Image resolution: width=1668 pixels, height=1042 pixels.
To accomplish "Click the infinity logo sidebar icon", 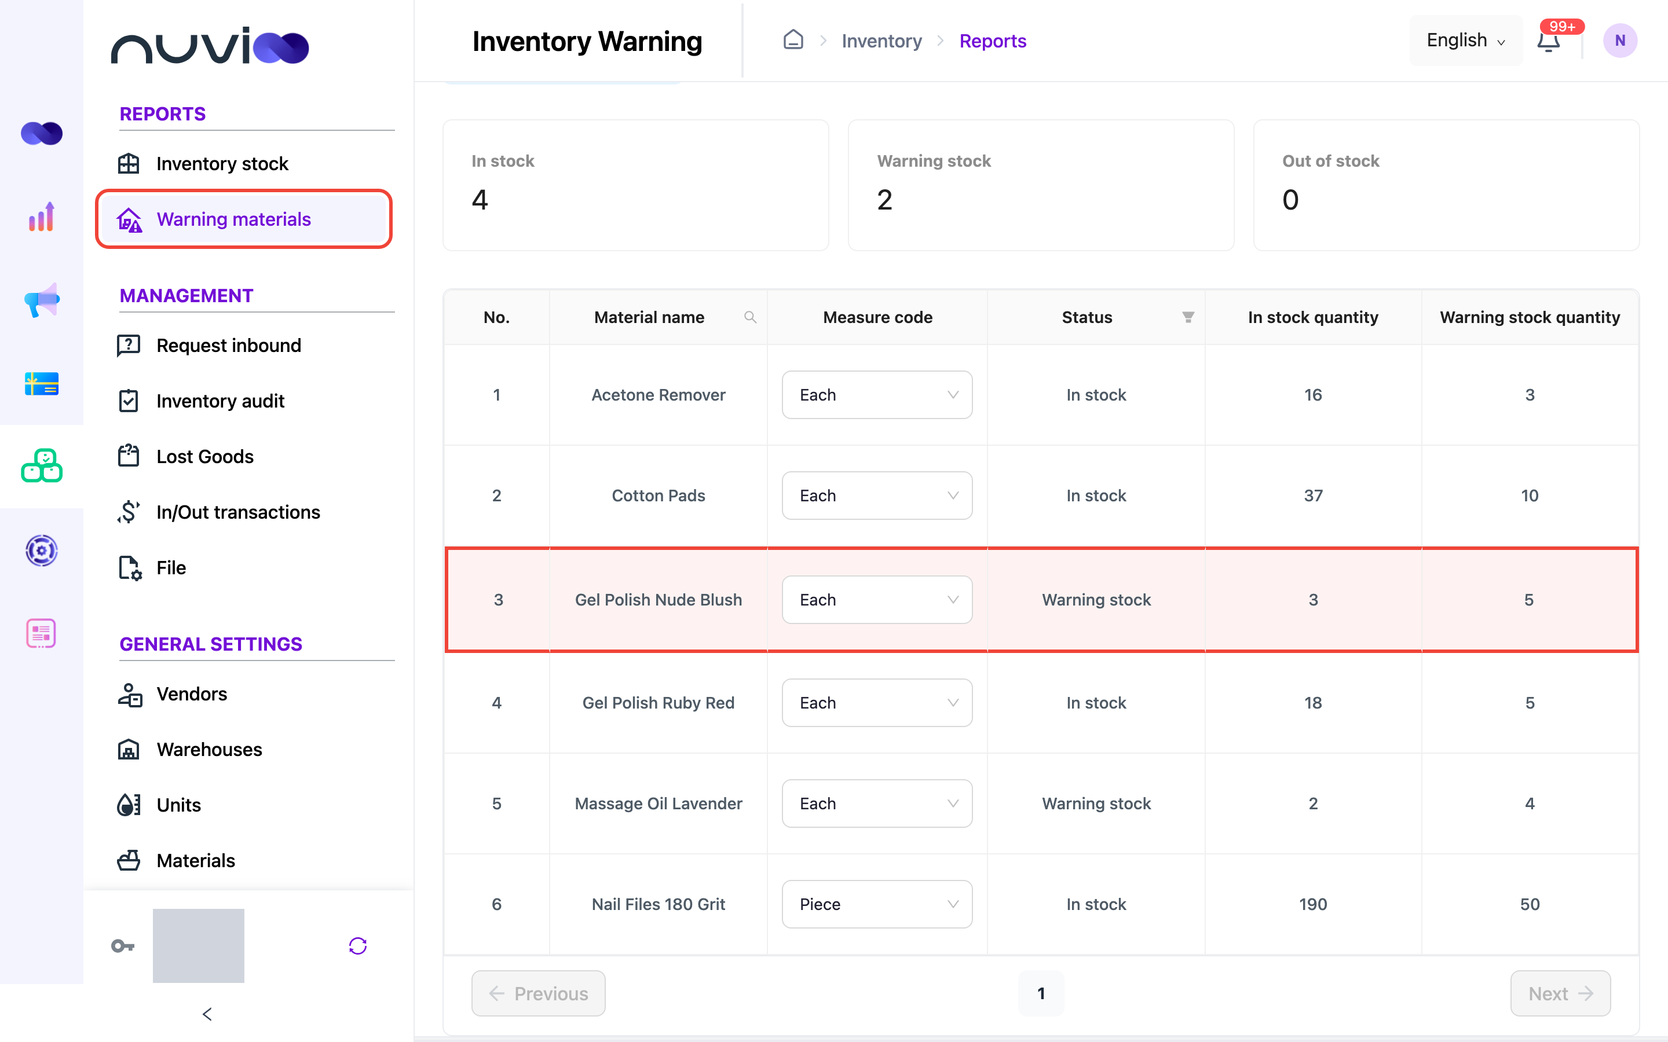I will [x=41, y=133].
